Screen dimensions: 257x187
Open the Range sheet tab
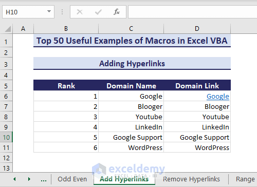pyautogui.click(x=245, y=179)
